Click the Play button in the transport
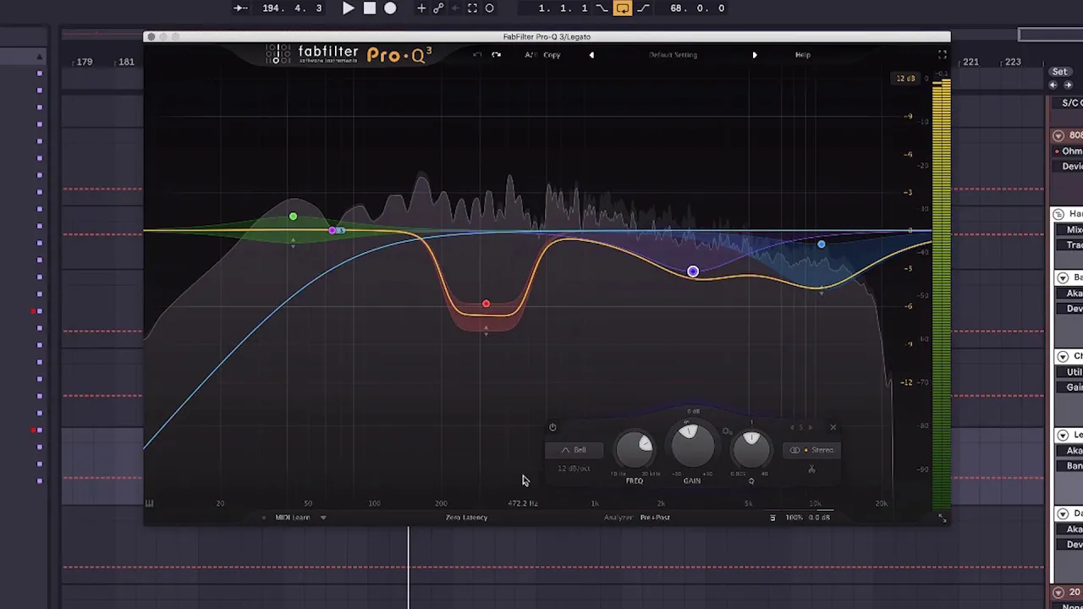 coord(349,8)
